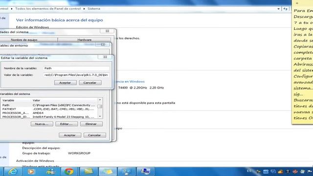The height and width of the screenshot is (176, 313).
Task: Select the Path row in system variables
Action: 49,105
